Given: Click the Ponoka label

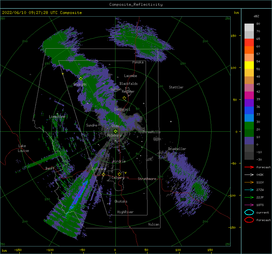Looking at the screenshot, I should [x=138, y=62].
